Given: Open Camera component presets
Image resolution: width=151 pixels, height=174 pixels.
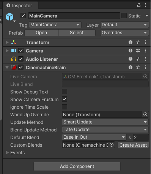Looking at the screenshot, I should coord(138,51).
